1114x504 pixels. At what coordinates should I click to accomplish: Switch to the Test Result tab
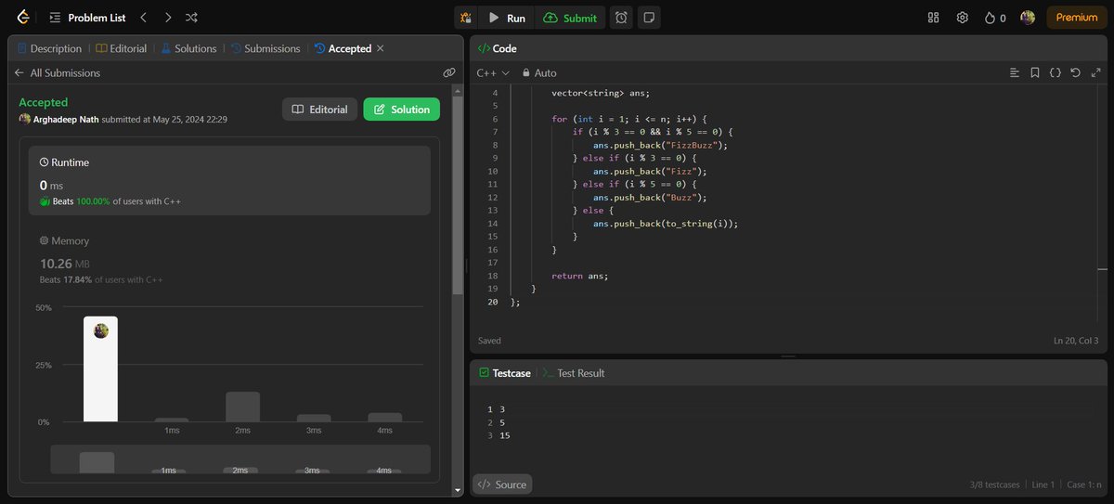click(x=573, y=372)
